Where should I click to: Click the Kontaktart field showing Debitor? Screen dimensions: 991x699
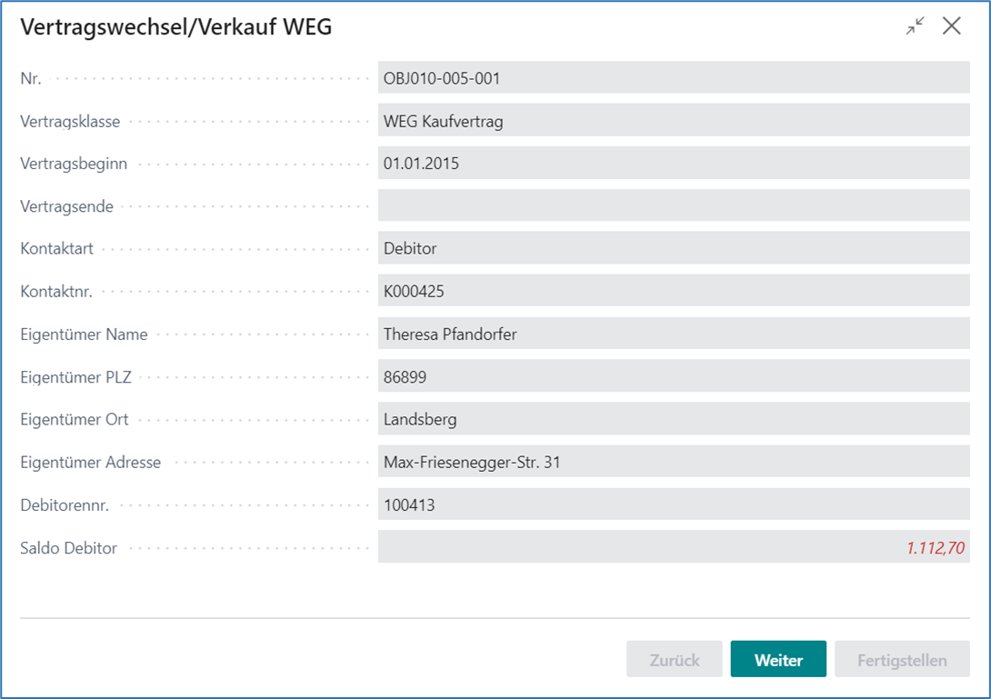673,248
